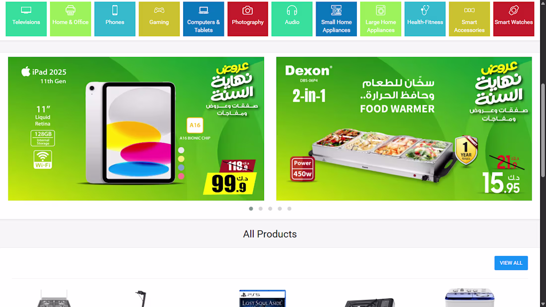Jump to the fifth carousel slide dot
The width and height of the screenshot is (546, 307).
point(289,209)
